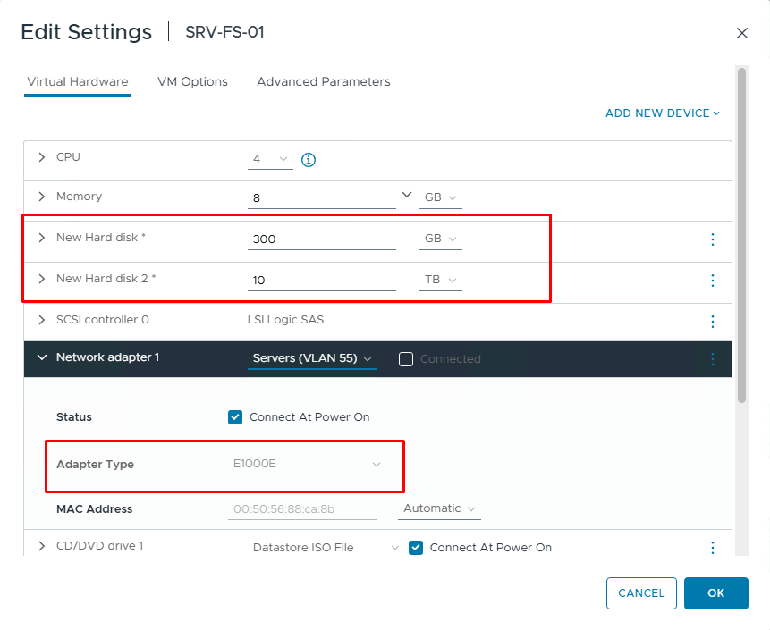Screen dimensions: 770x630
Task: Open New Hard disk options menu
Action: [x=713, y=239]
